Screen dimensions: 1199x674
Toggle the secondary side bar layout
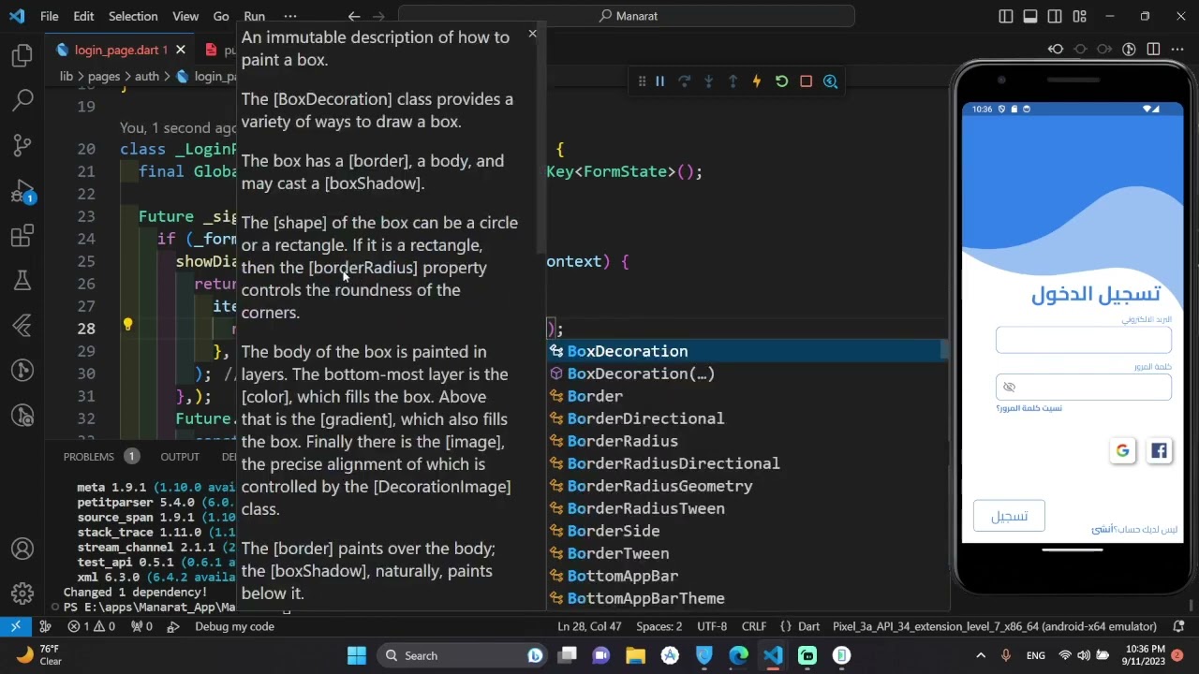pos(1055,16)
